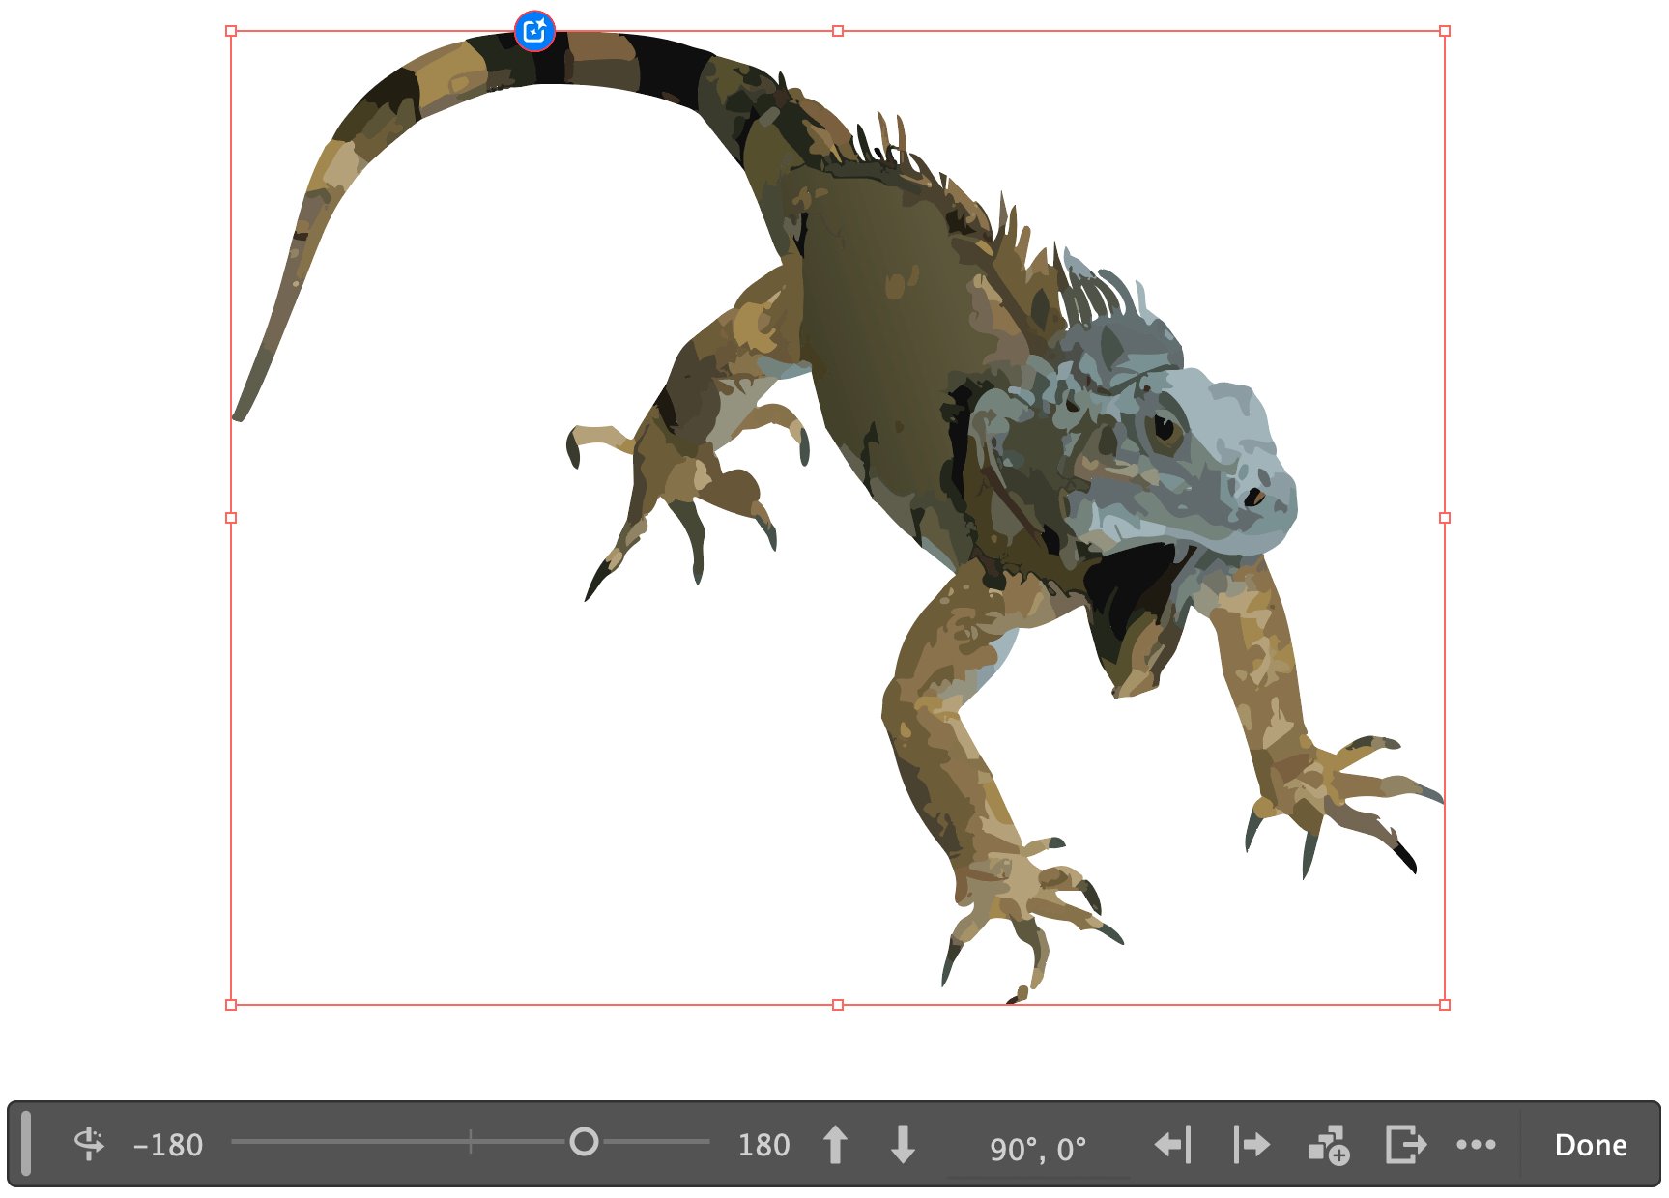Click Done to finish turntable editing
The width and height of the screenshot is (1669, 1198).
click(x=1591, y=1145)
